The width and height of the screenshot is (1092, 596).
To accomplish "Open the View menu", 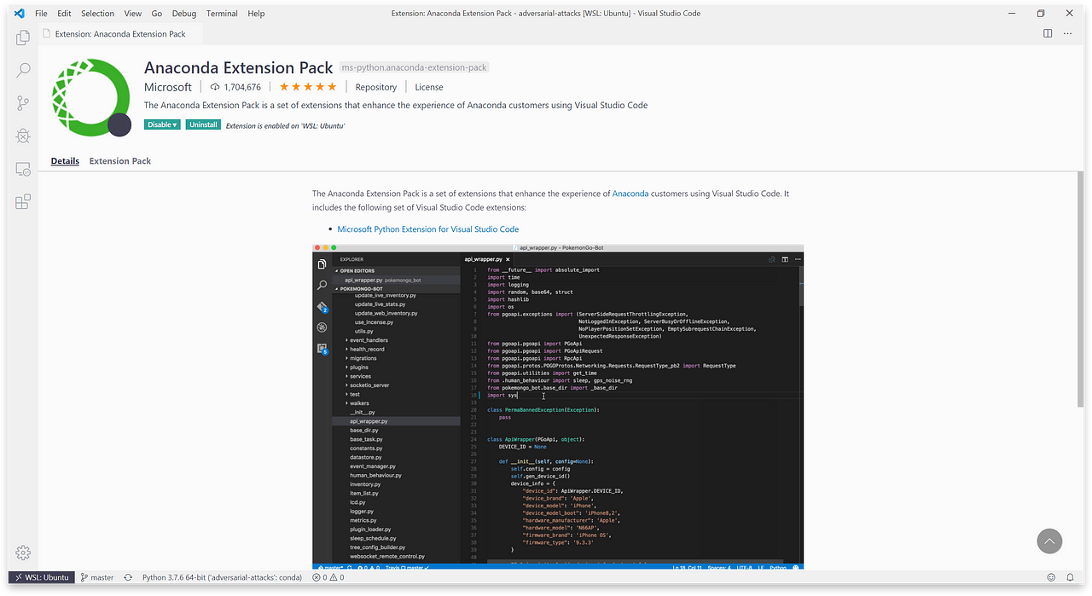I will click(132, 14).
